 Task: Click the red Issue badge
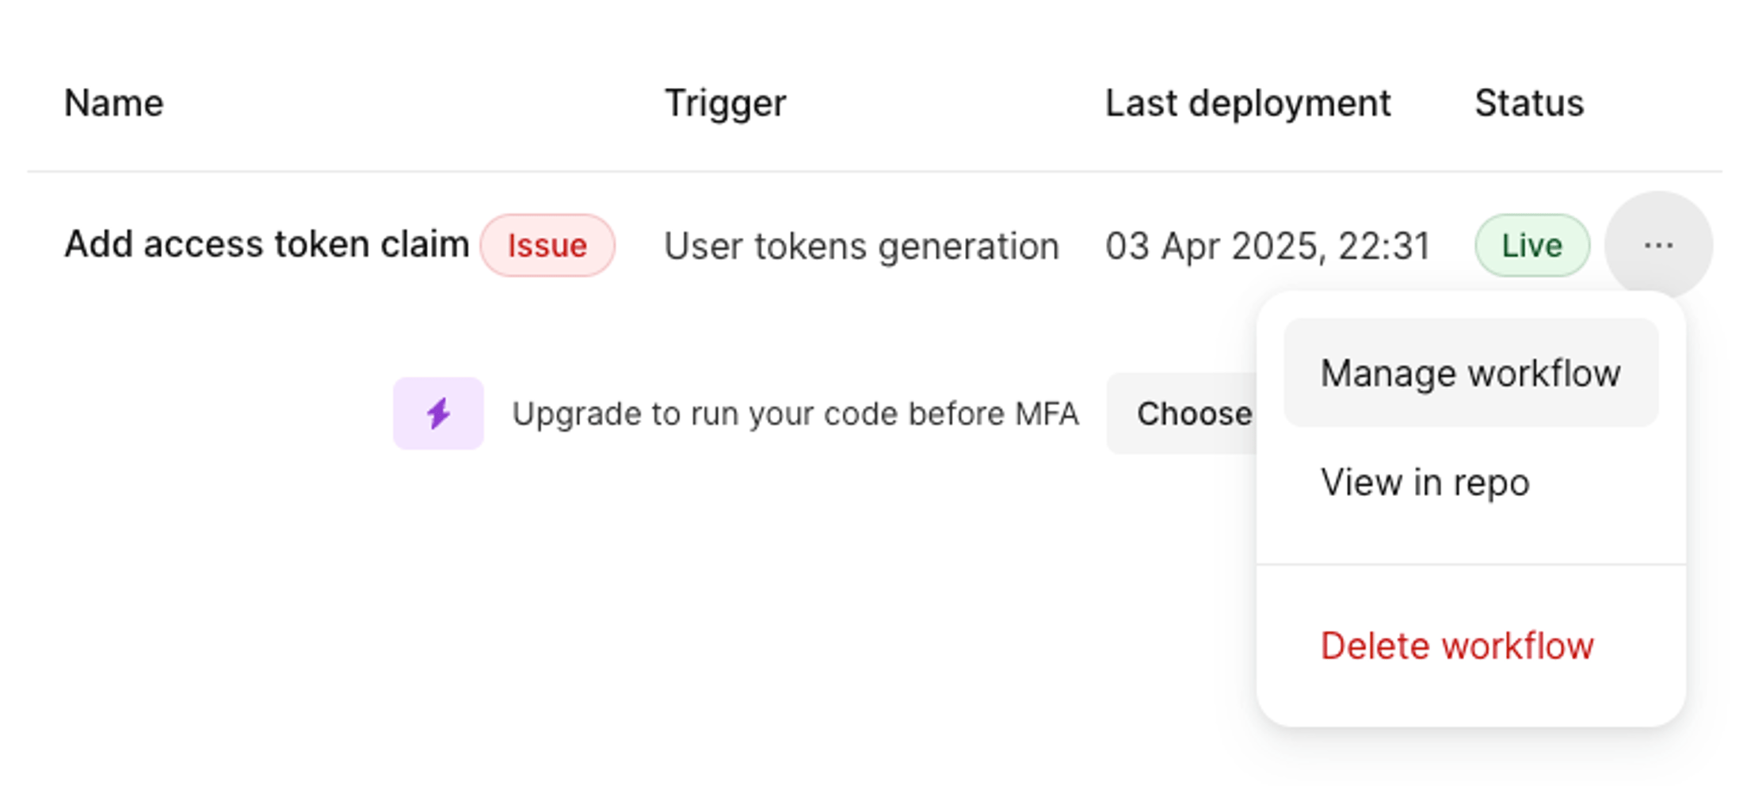coord(547,246)
